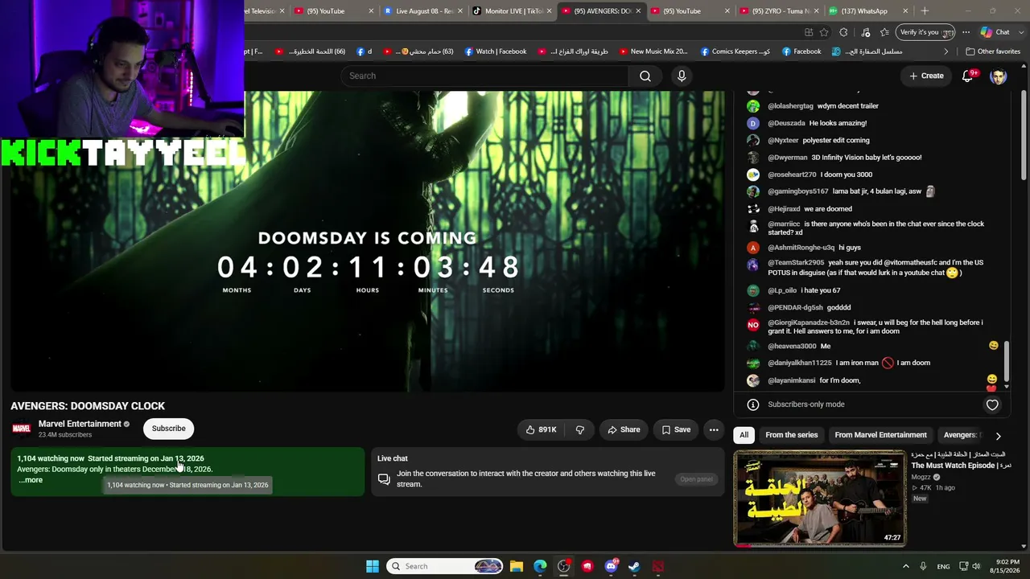This screenshot has width=1030, height=579.
Task: Open the Comics Keepers bookmark
Action: point(735,51)
